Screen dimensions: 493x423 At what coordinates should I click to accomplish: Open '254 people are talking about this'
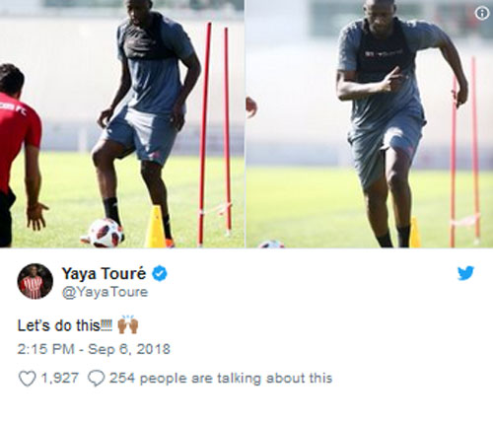[x=221, y=379]
